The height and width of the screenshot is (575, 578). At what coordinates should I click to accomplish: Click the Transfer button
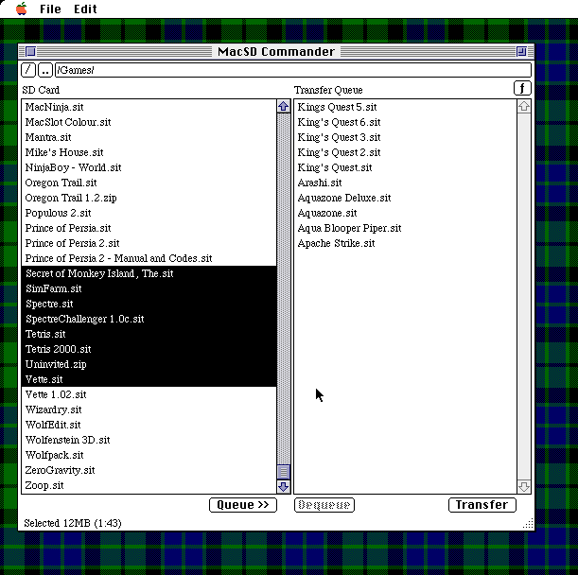(482, 505)
